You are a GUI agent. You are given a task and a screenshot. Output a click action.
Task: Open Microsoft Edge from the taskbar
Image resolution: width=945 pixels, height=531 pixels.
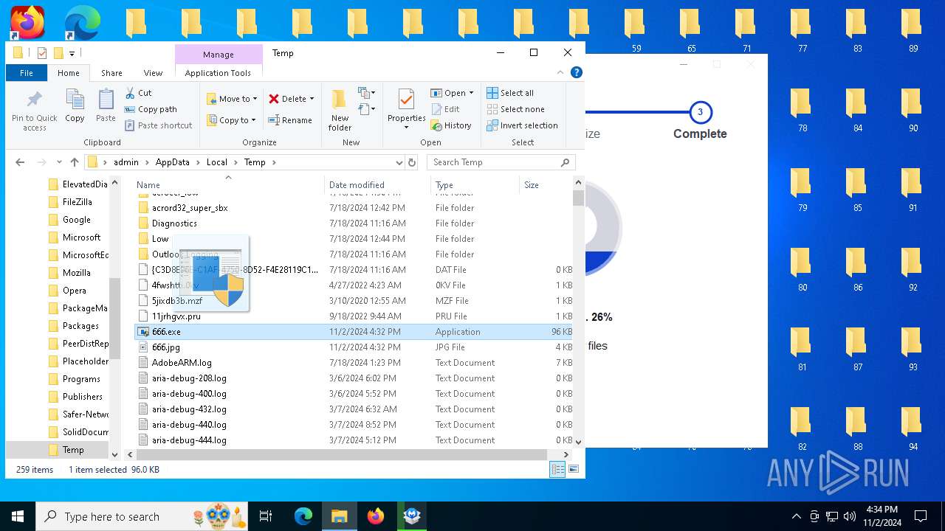click(303, 516)
